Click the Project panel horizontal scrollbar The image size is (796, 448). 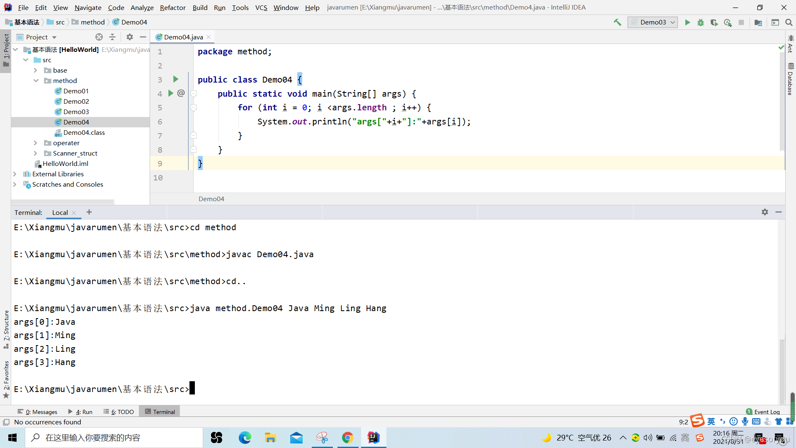63,202
